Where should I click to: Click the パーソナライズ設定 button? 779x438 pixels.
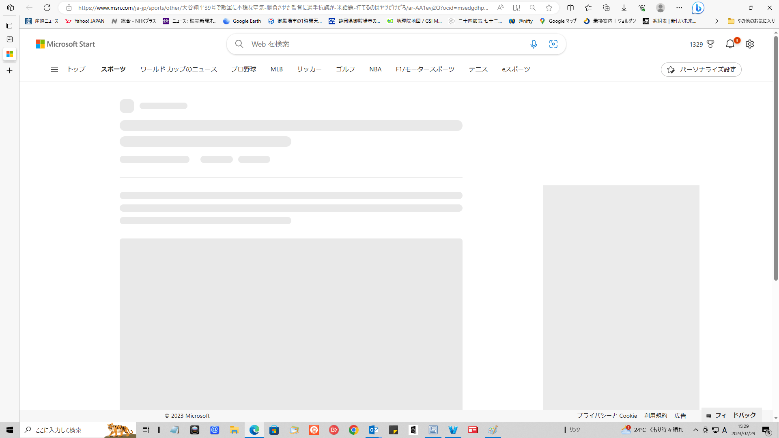(x=701, y=70)
